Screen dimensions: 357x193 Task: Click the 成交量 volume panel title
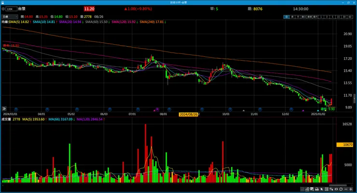coord(6,119)
